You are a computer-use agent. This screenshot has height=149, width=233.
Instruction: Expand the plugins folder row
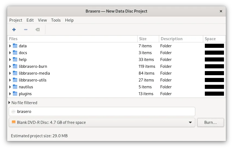(10, 94)
